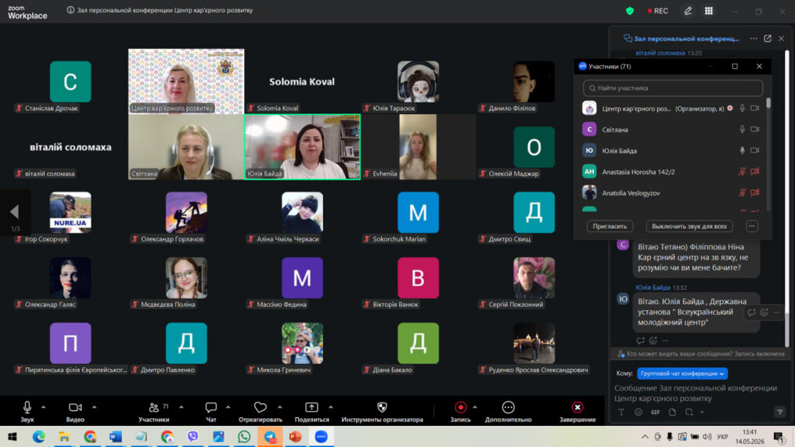795x447 pixels.
Task: Click the text formatting icon in chat
Action: pyautogui.click(x=621, y=412)
